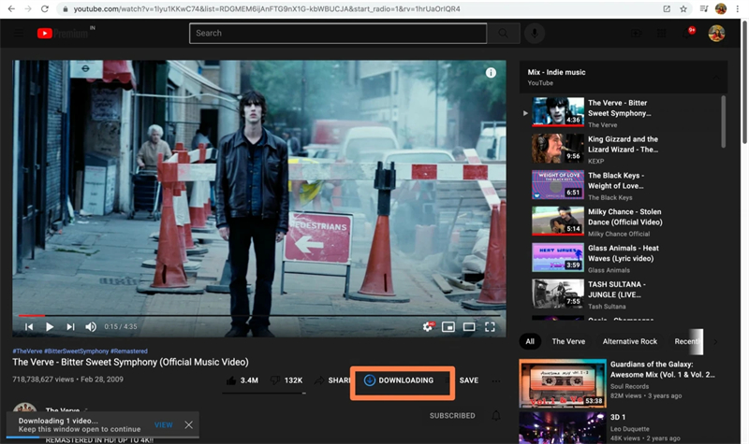Open more actions ellipsis under video
The width and height of the screenshot is (749, 444).
(x=496, y=380)
